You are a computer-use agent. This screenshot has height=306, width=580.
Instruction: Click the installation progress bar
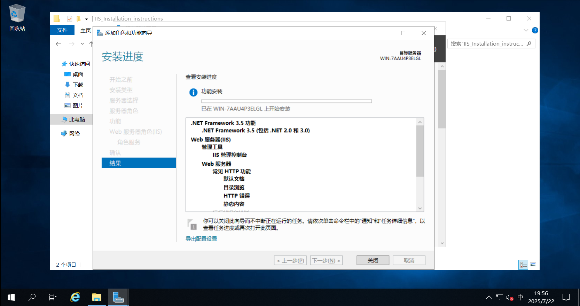287,101
